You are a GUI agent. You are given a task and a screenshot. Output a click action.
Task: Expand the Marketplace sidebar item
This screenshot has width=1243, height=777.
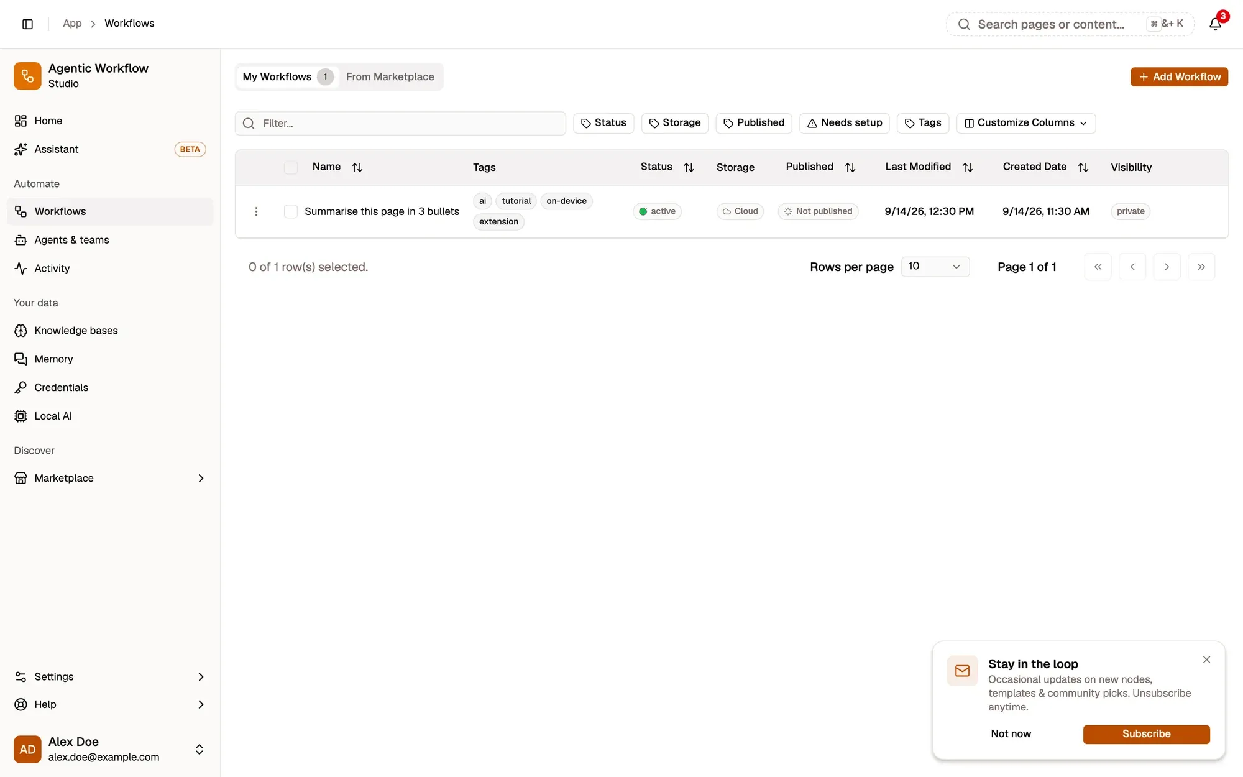coord(110,478)
